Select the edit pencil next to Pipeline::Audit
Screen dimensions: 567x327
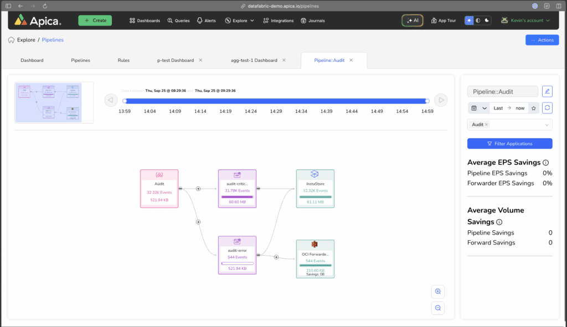pos(547,91)
